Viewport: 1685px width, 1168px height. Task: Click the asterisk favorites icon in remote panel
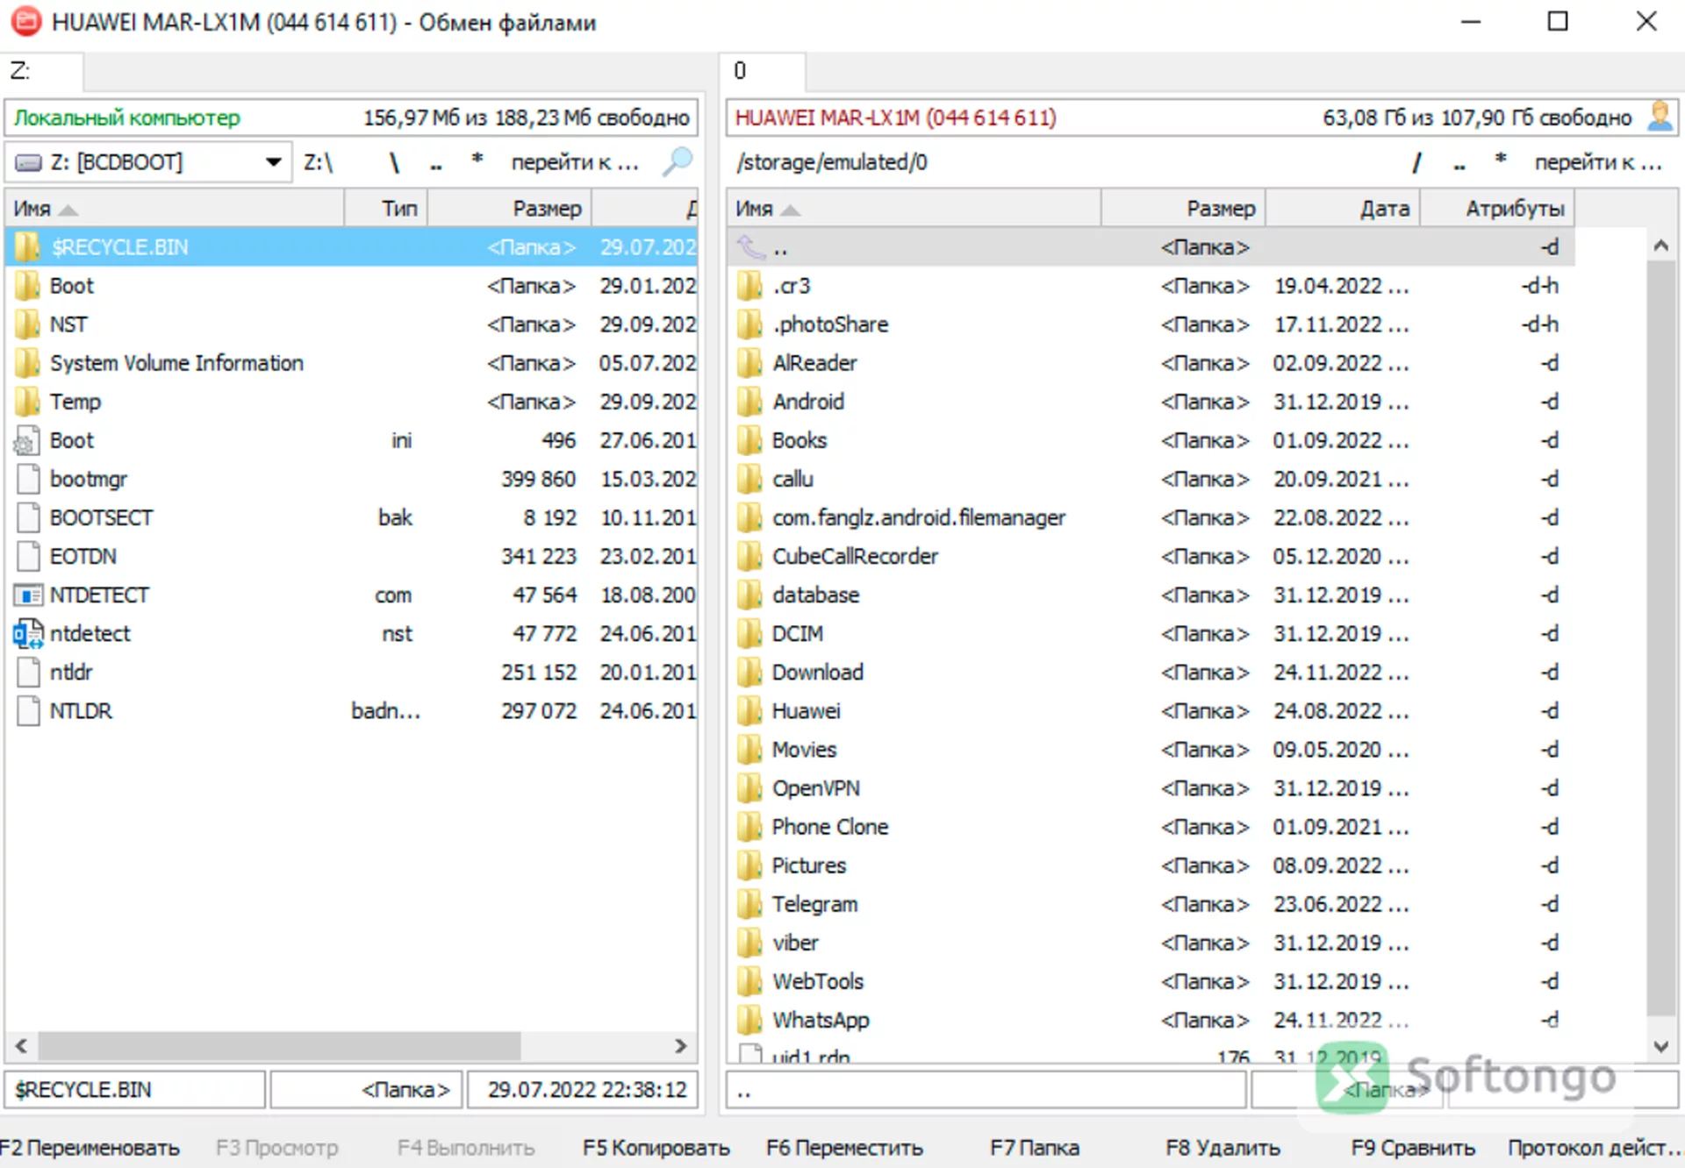[x=1501, y=159]
